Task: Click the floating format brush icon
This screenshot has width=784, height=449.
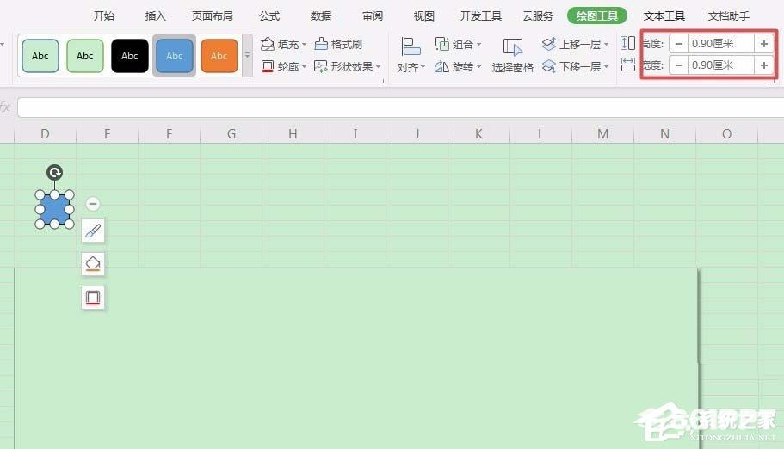Action: (x=93, y=231)
